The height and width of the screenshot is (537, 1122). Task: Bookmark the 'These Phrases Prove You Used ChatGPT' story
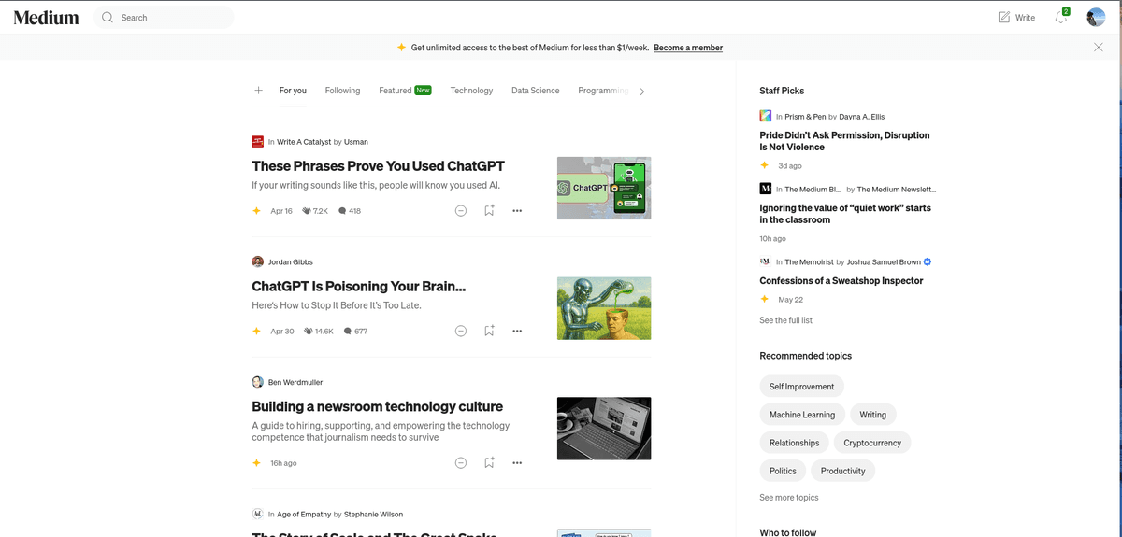489,211
